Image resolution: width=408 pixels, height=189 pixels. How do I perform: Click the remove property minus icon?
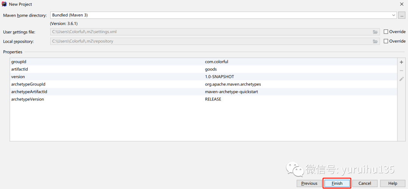point(401,70)
